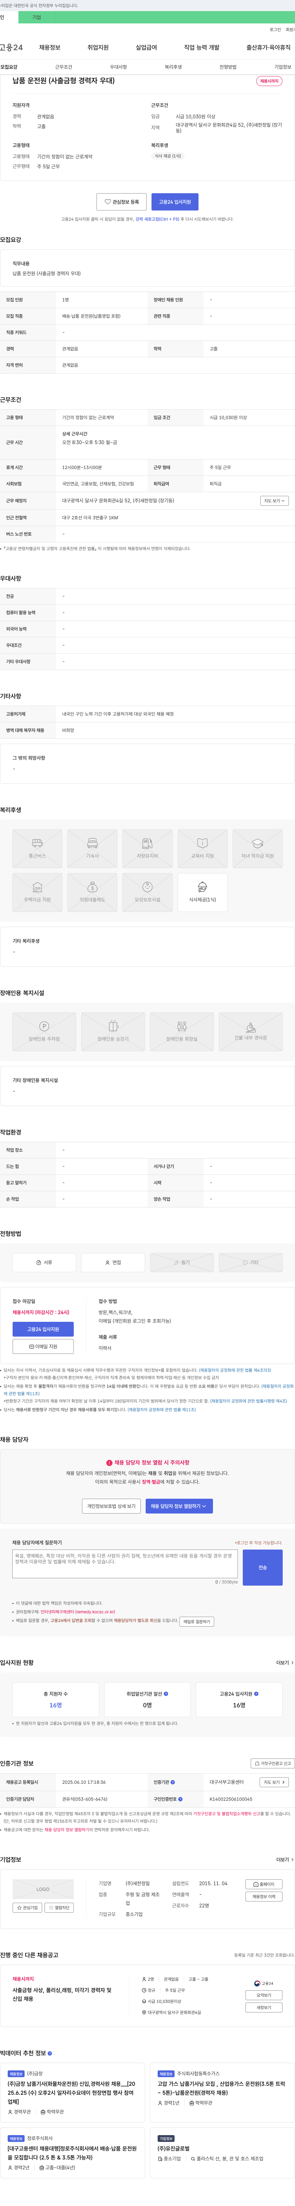Screen dimensions: 295x2206
Task: Open 더보기 next to 입사지원 현황
Action: (285, 1662)
